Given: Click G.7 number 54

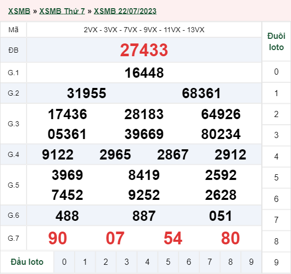Looking at the screenshot, I should click(173, 238).
